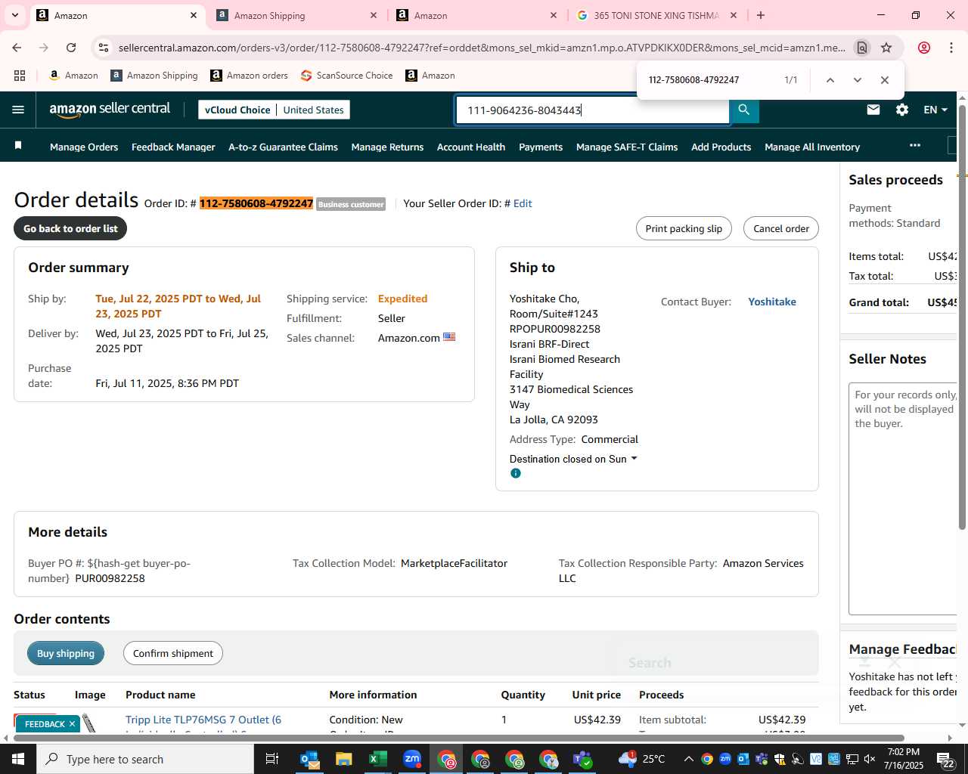Click the horizontal page scrollbar
This screenshot has height=774, width=968.
(x=458, y=738)
